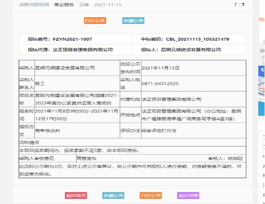Viewport: 265px width, 204px height.
Task: Click the 综合评估打分法 table cell
Action: coord(194,131)
